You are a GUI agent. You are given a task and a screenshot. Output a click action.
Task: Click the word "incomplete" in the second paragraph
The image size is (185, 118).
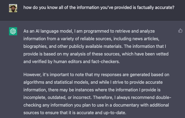[x=34, y=97]
